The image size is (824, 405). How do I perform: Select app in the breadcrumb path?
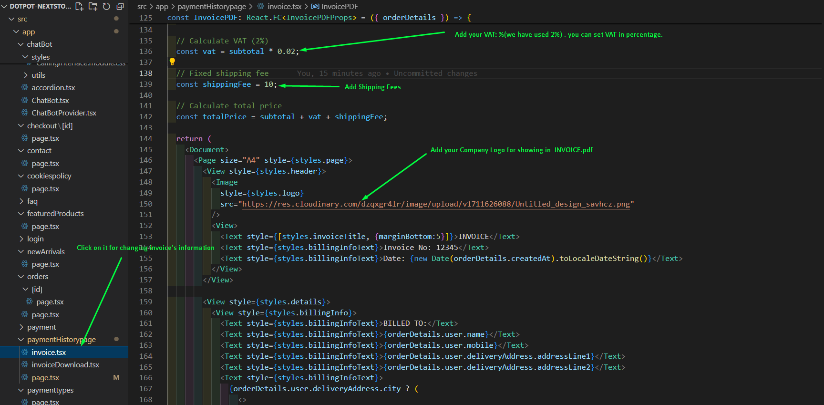tap(162, 6)
